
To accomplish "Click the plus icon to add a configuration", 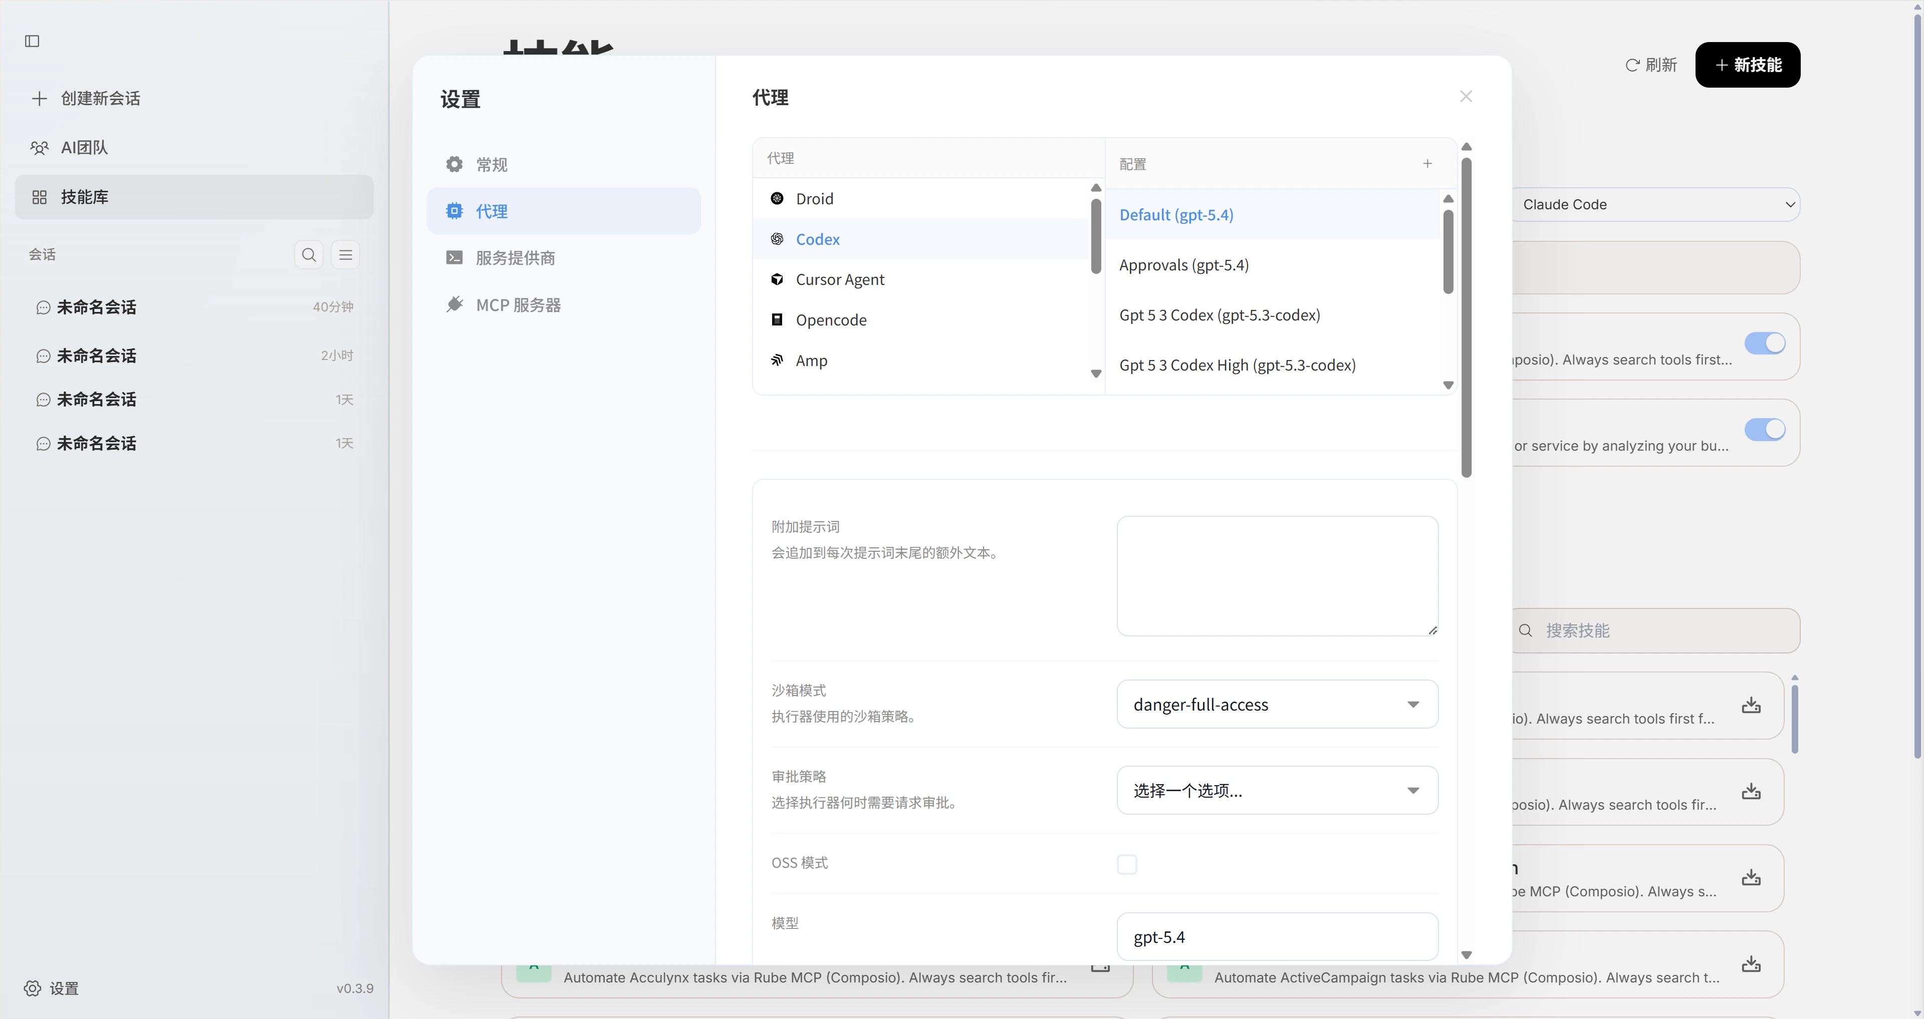I will [x=1427, y=163].
